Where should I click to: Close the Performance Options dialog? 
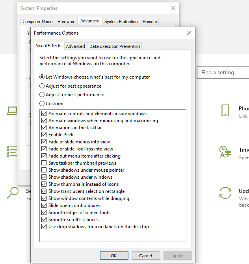point(189,33)
